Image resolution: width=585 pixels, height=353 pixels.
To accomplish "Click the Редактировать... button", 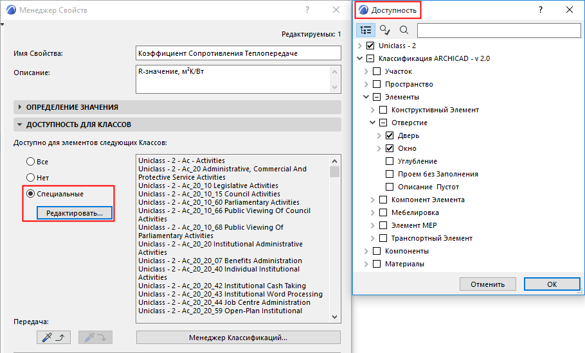I will (74, 213).
